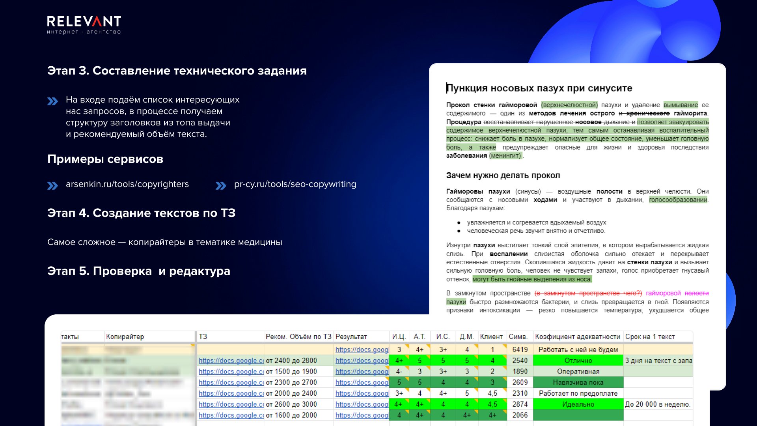757x426 pixels.
Task: Open the pr-cy.ru/tools/seo-copywriting link
Action: coord(295,184)
